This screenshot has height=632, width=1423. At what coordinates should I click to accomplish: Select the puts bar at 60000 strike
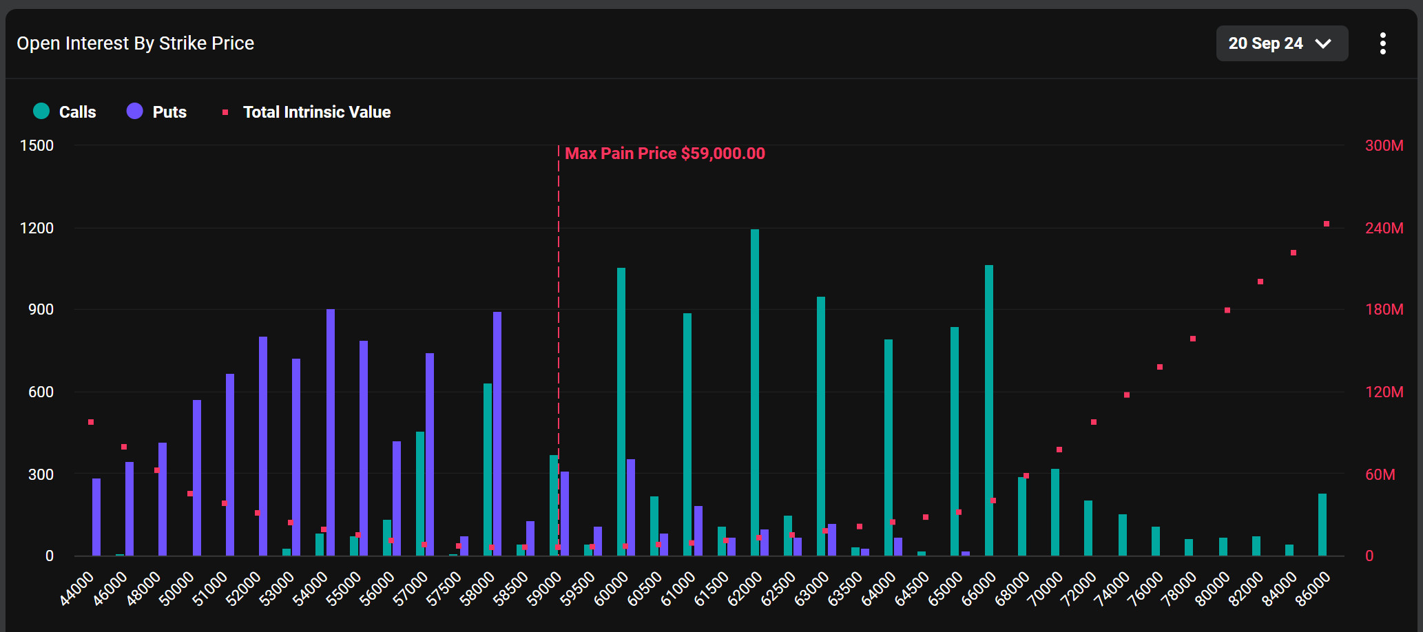click(631, 507)
